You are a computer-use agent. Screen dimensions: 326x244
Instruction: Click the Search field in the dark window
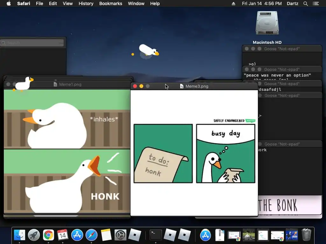pyautogui.click(x=32, y=43)
